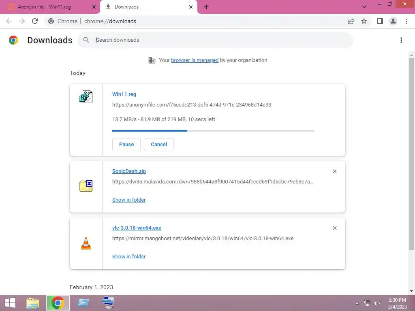Reload the downloads page

pyautogui.click(x=35, y=21)
